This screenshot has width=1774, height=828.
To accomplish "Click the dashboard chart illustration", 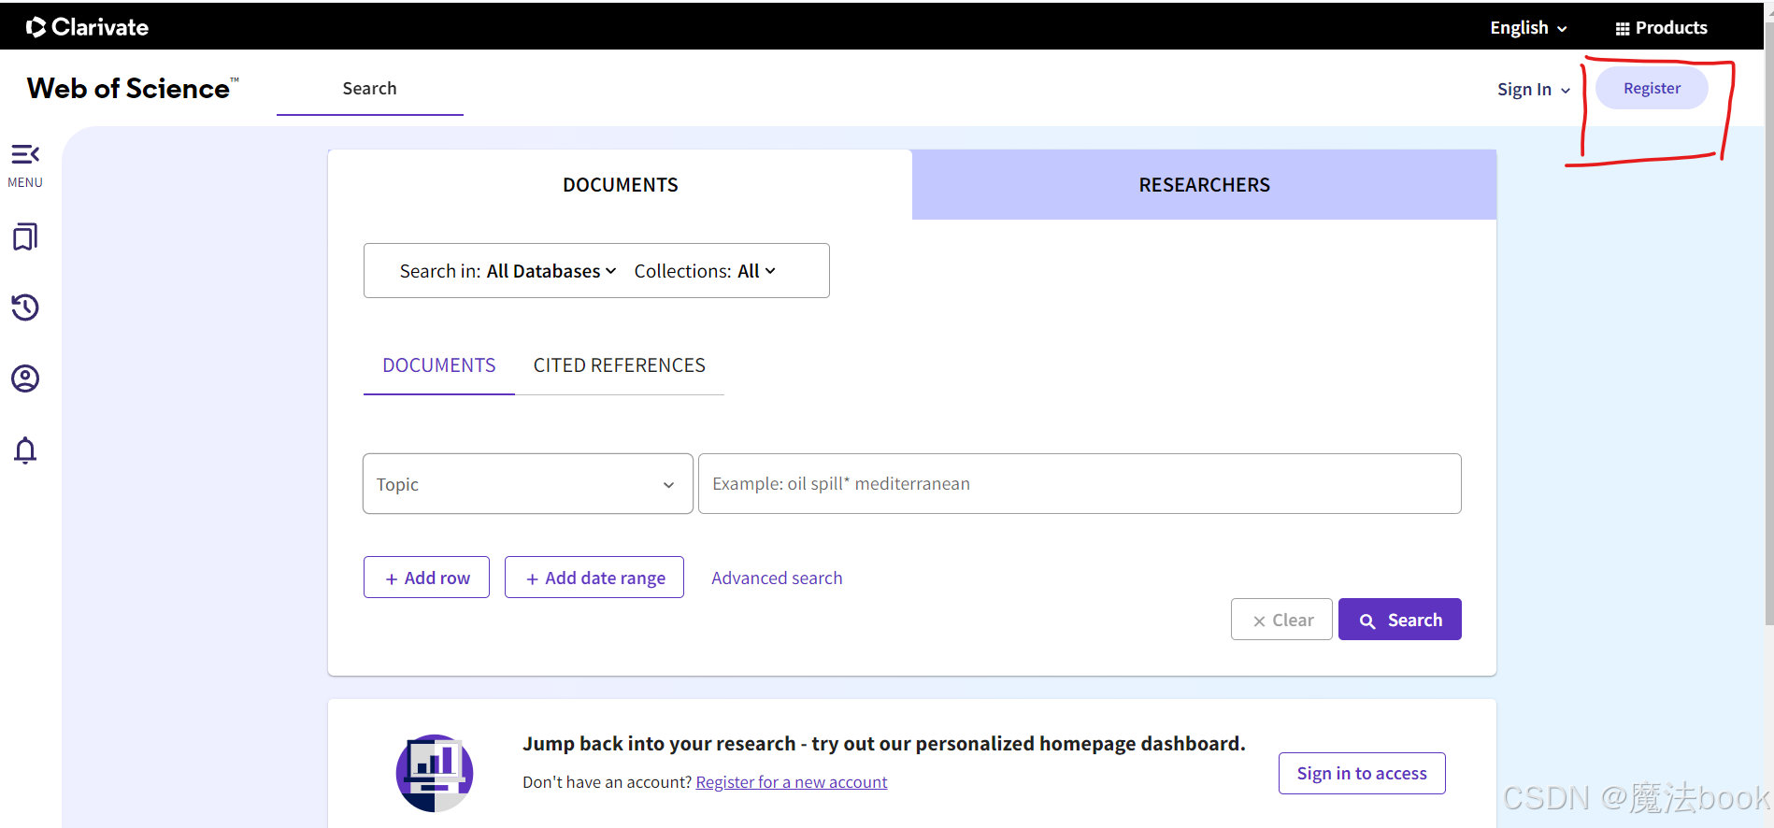I will click(435, 773).
